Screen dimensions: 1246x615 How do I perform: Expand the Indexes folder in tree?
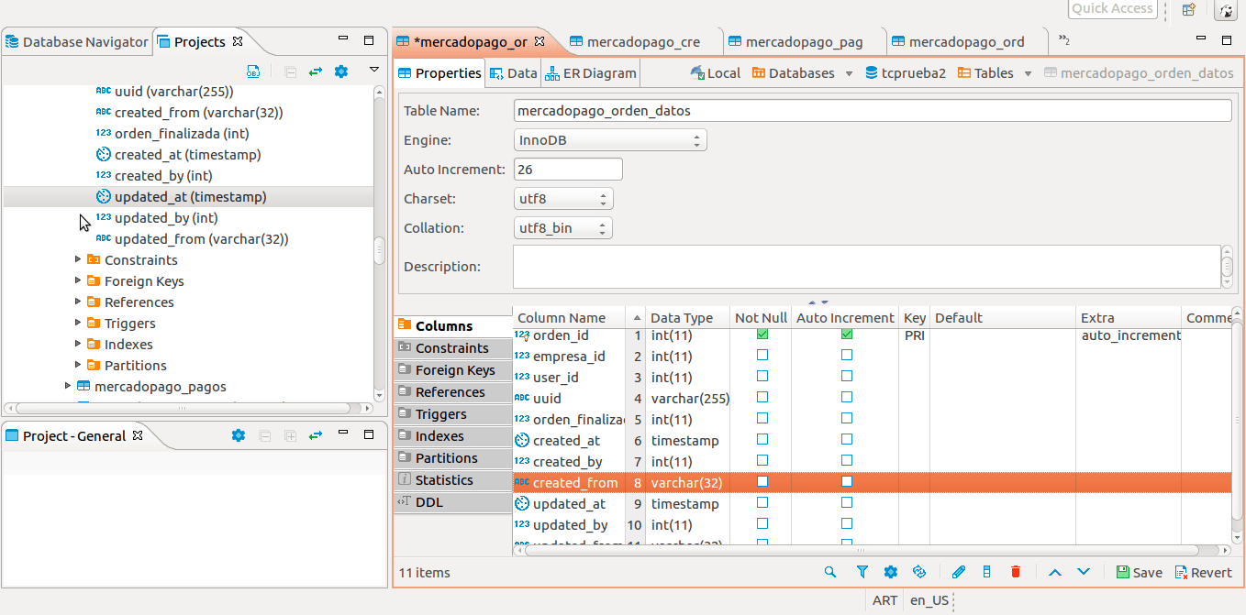click(x=78, y=344)
